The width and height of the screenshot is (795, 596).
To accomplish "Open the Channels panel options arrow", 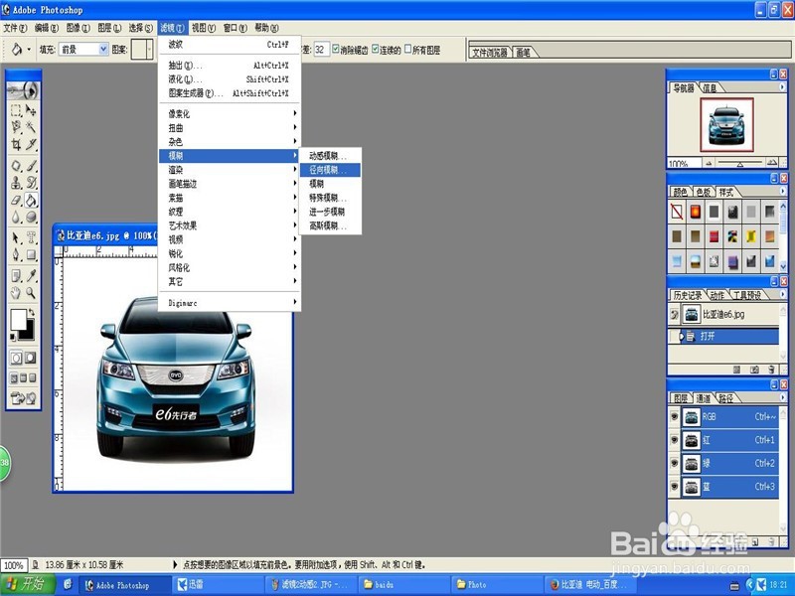I will tap(782, 397).
